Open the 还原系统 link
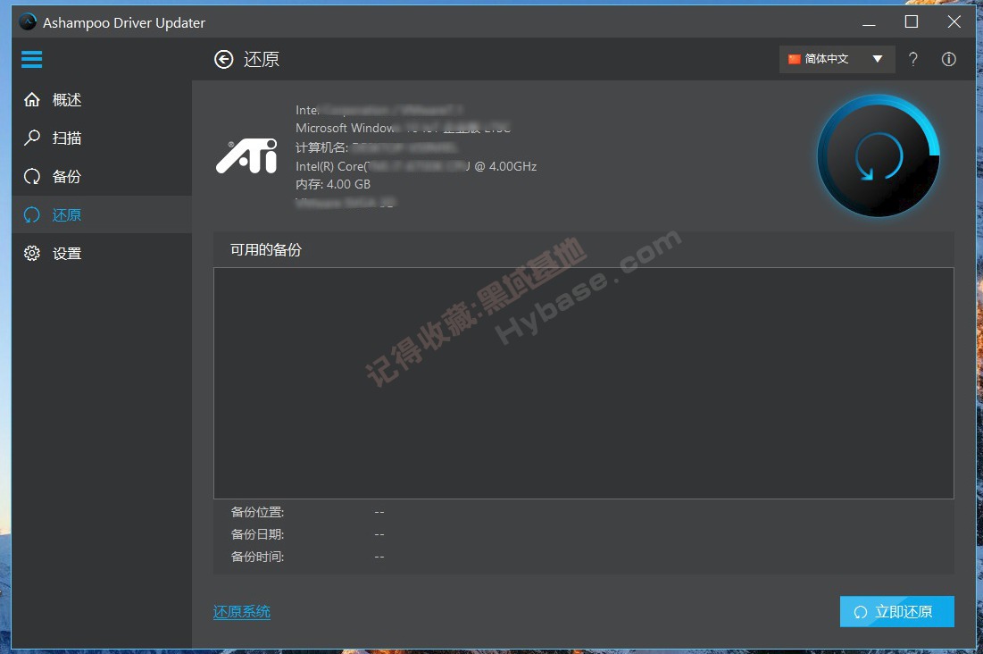The image size is (983, 654). [242, 611]
